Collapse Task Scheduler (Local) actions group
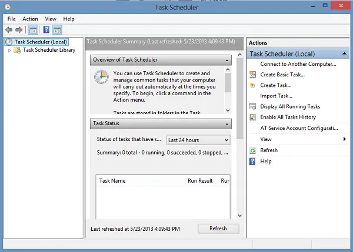Image resolution: width=353 pixels, height=252 pixels. coord(344,53)
